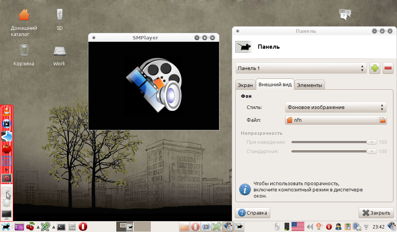Launch VLC cone icon in side panel

point(7,111)
